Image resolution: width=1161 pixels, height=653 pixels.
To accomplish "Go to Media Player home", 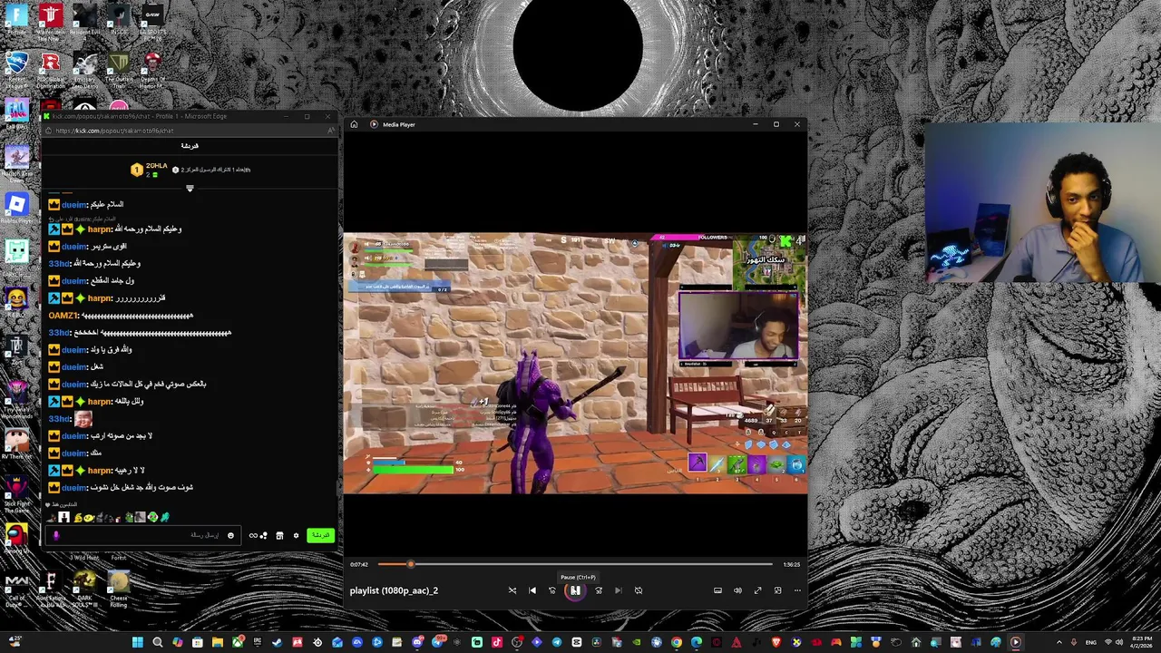I will (x=354, y=124).
